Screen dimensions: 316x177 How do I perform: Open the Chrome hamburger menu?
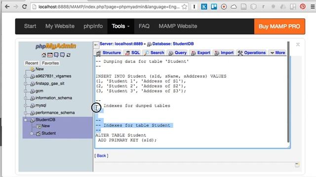[313, 6]
